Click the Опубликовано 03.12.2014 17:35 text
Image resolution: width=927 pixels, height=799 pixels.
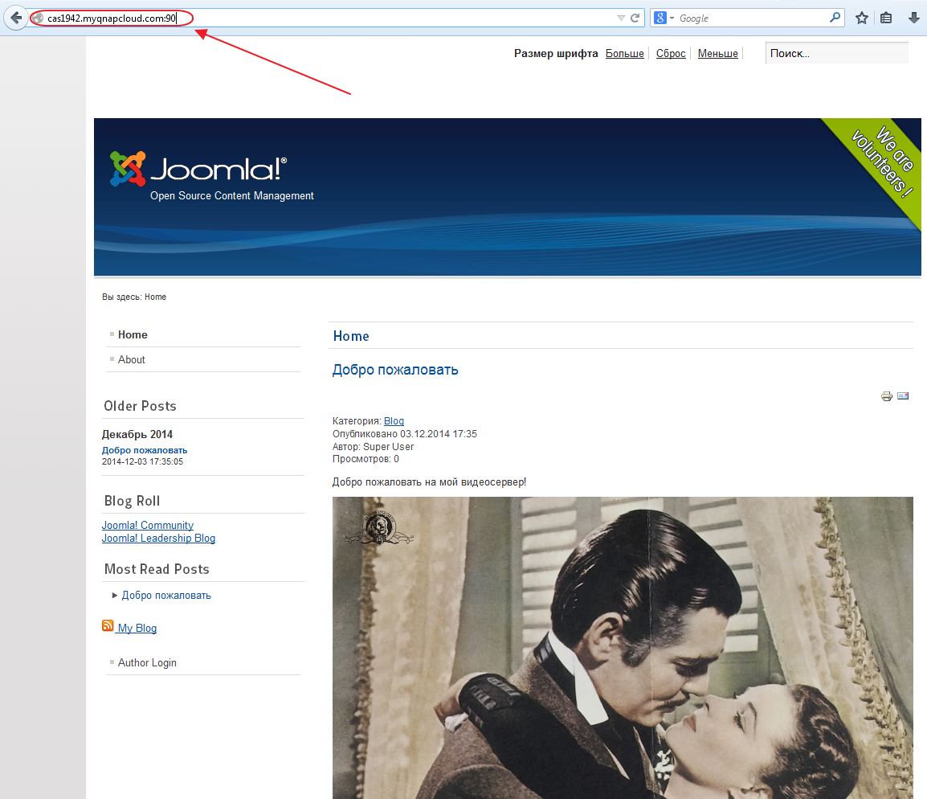(404, 433)
